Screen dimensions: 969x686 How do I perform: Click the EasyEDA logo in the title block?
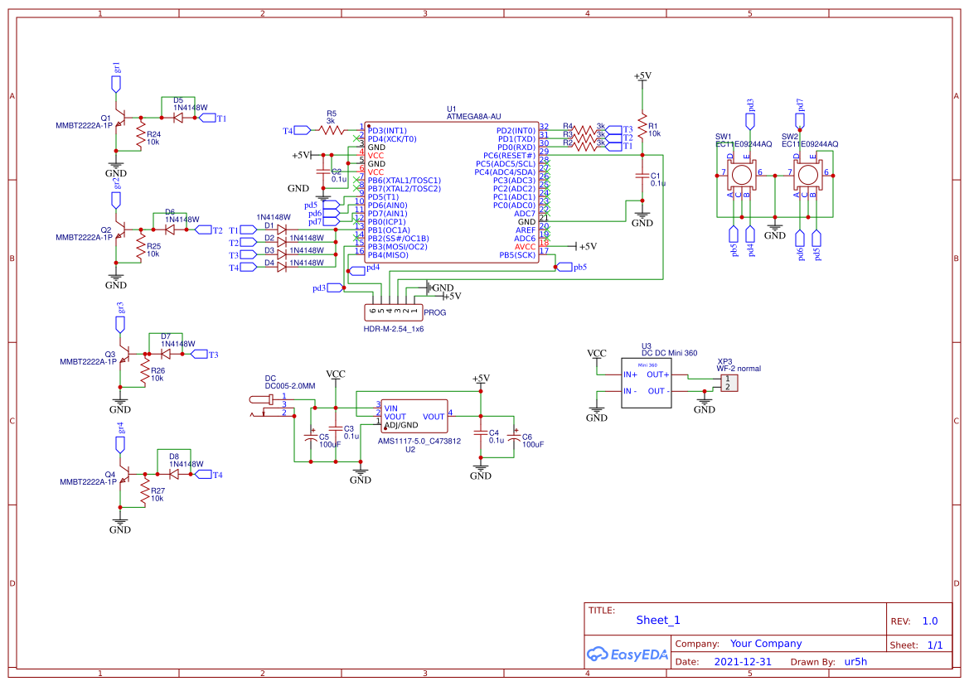627,654
